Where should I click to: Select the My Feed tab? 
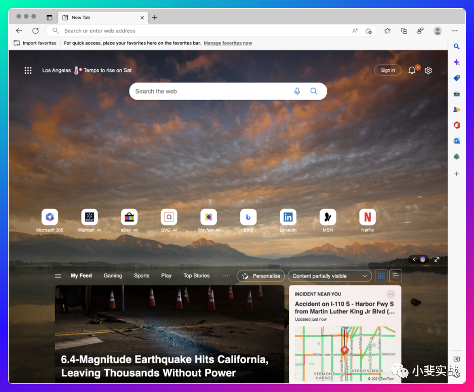point(81,276)
